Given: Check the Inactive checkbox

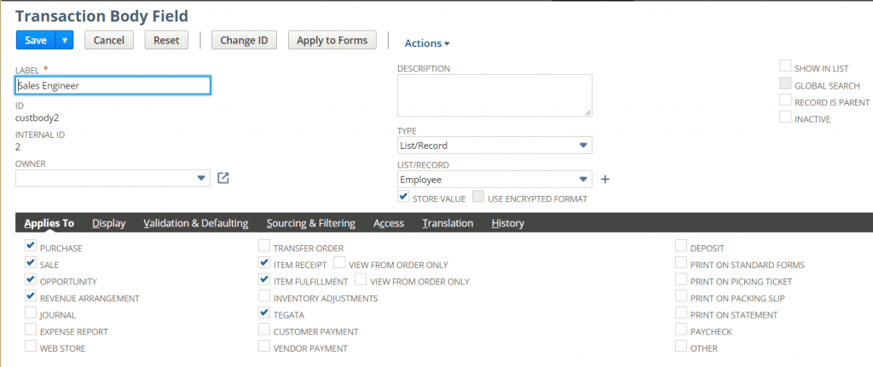Looking at the screenshot, I should (785, 118).
